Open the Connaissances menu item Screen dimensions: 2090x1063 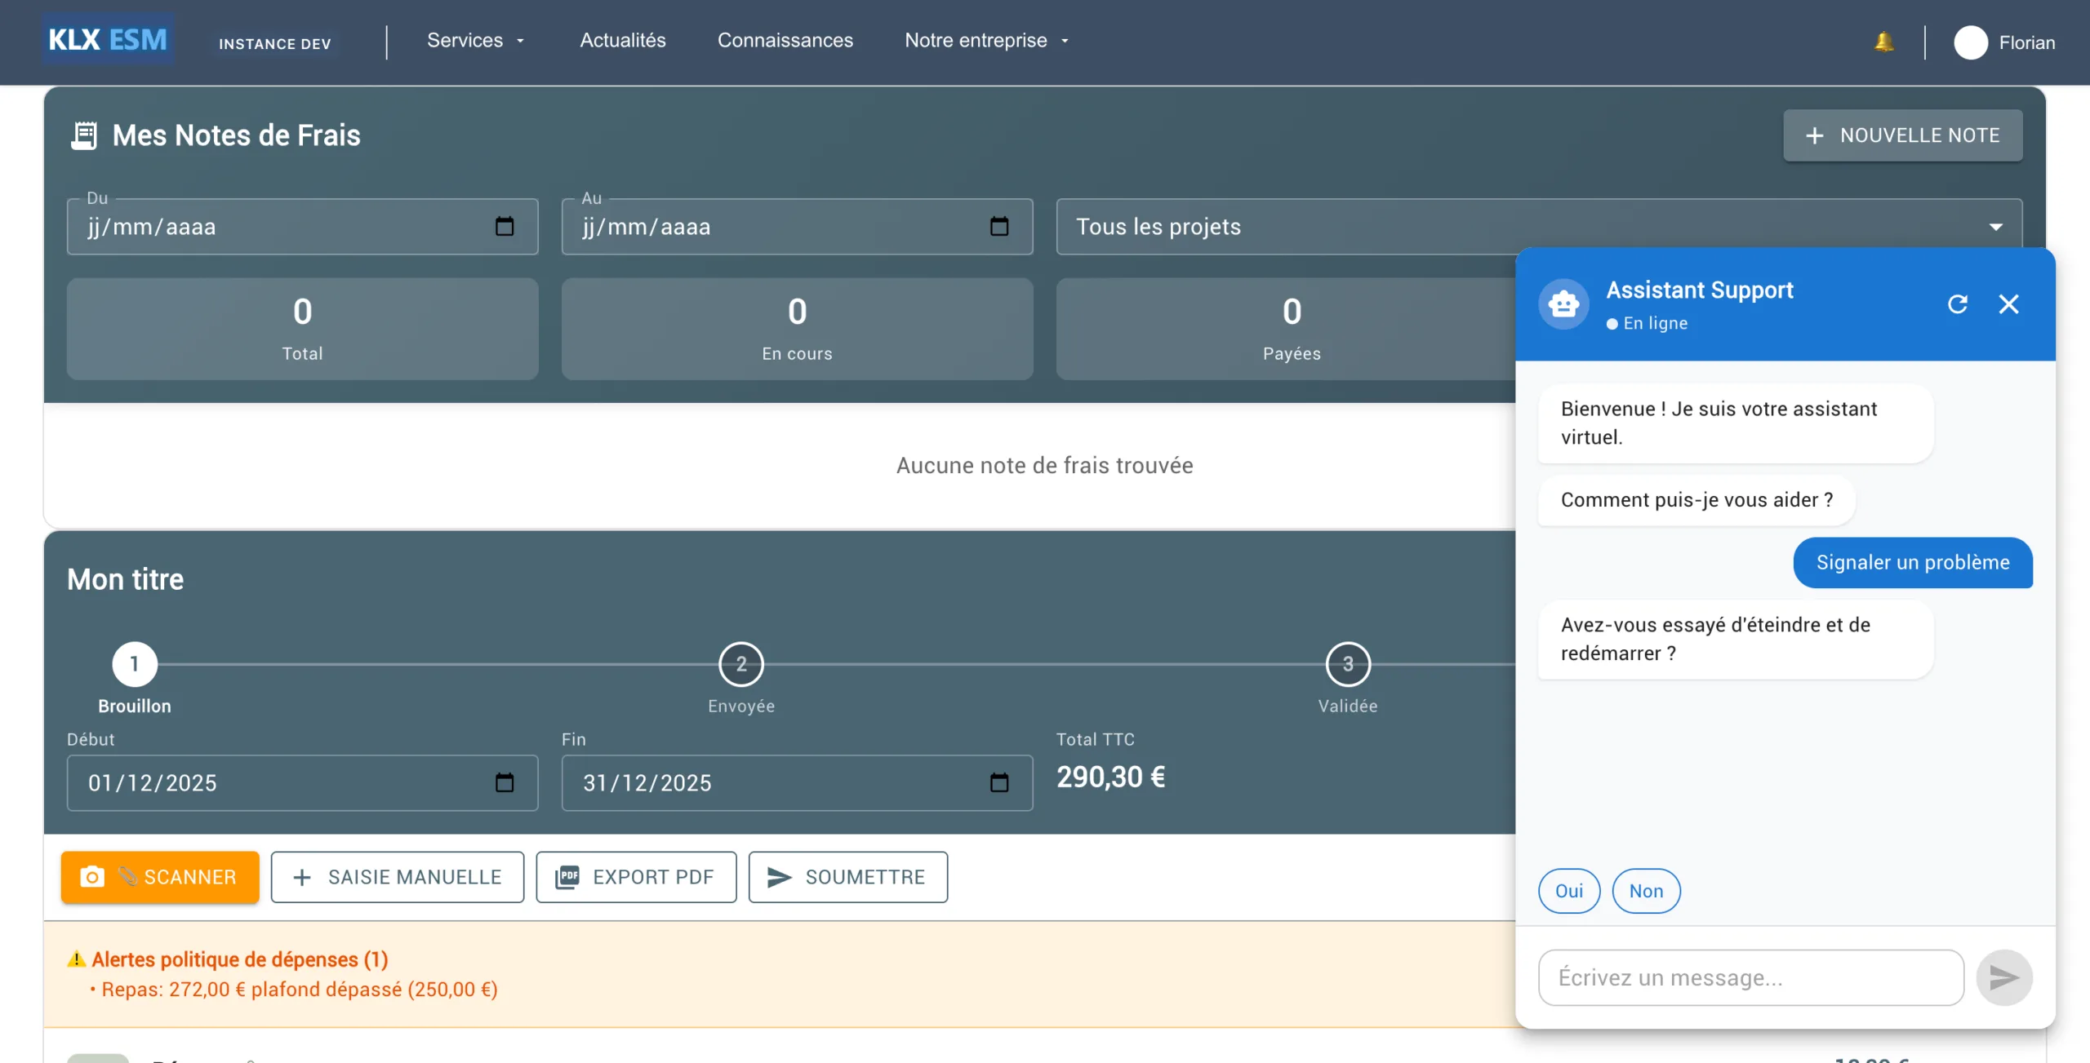[785, 41]
